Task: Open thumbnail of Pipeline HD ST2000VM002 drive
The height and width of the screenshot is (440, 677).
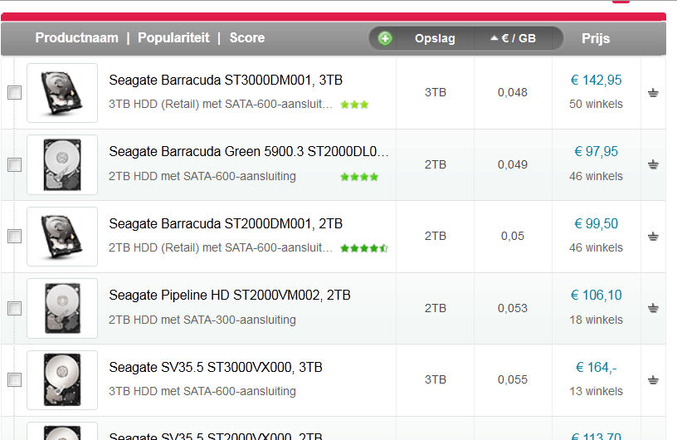Action: pyautogui.click(x=62, y=308)
